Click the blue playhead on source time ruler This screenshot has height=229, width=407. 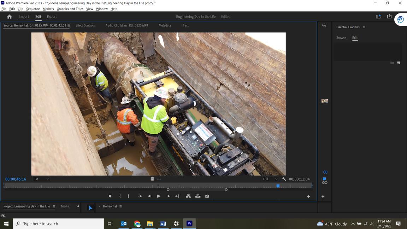pos(278,186)
